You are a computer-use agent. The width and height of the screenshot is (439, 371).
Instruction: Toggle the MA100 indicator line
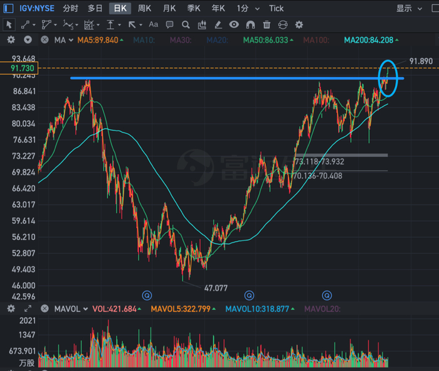click(x=315, y=40)
